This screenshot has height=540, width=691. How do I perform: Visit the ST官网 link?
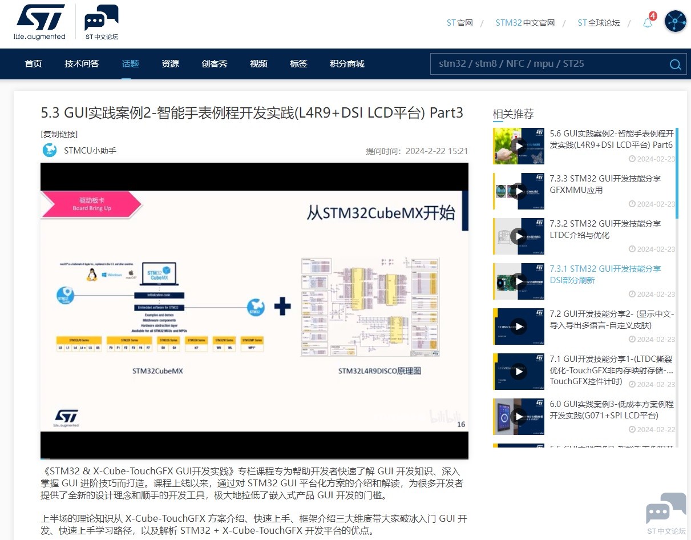point(460,23)
